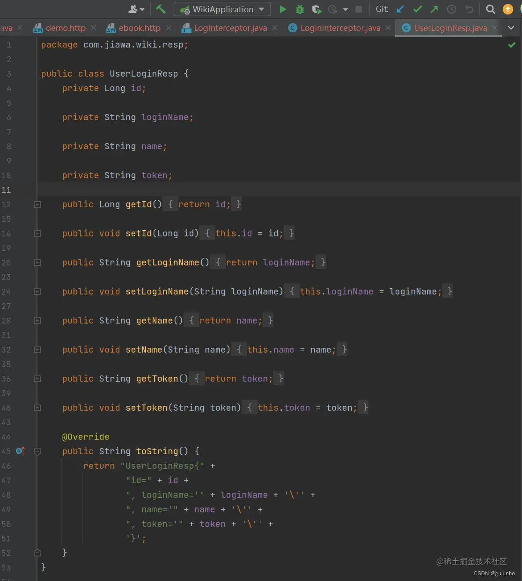Switch to LogInterceptor.java tab
Image resolution: width=522 pixels, height=581 pixels.
click(230, 28)
